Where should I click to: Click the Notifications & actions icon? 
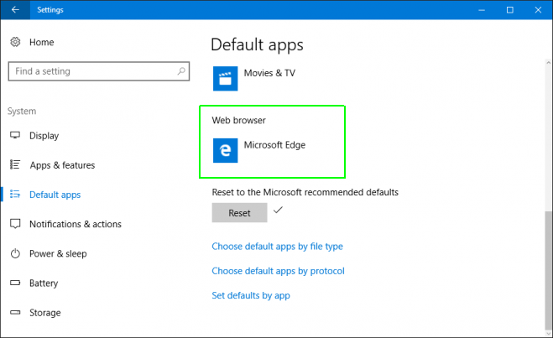click(15, 224)
